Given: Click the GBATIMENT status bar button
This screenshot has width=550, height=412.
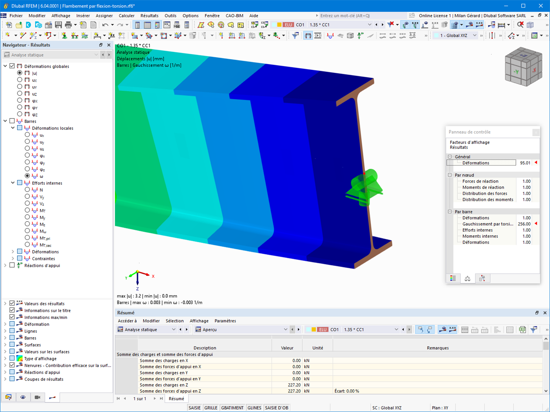Looking at the screenshot, I should click(x=232, y=408).
